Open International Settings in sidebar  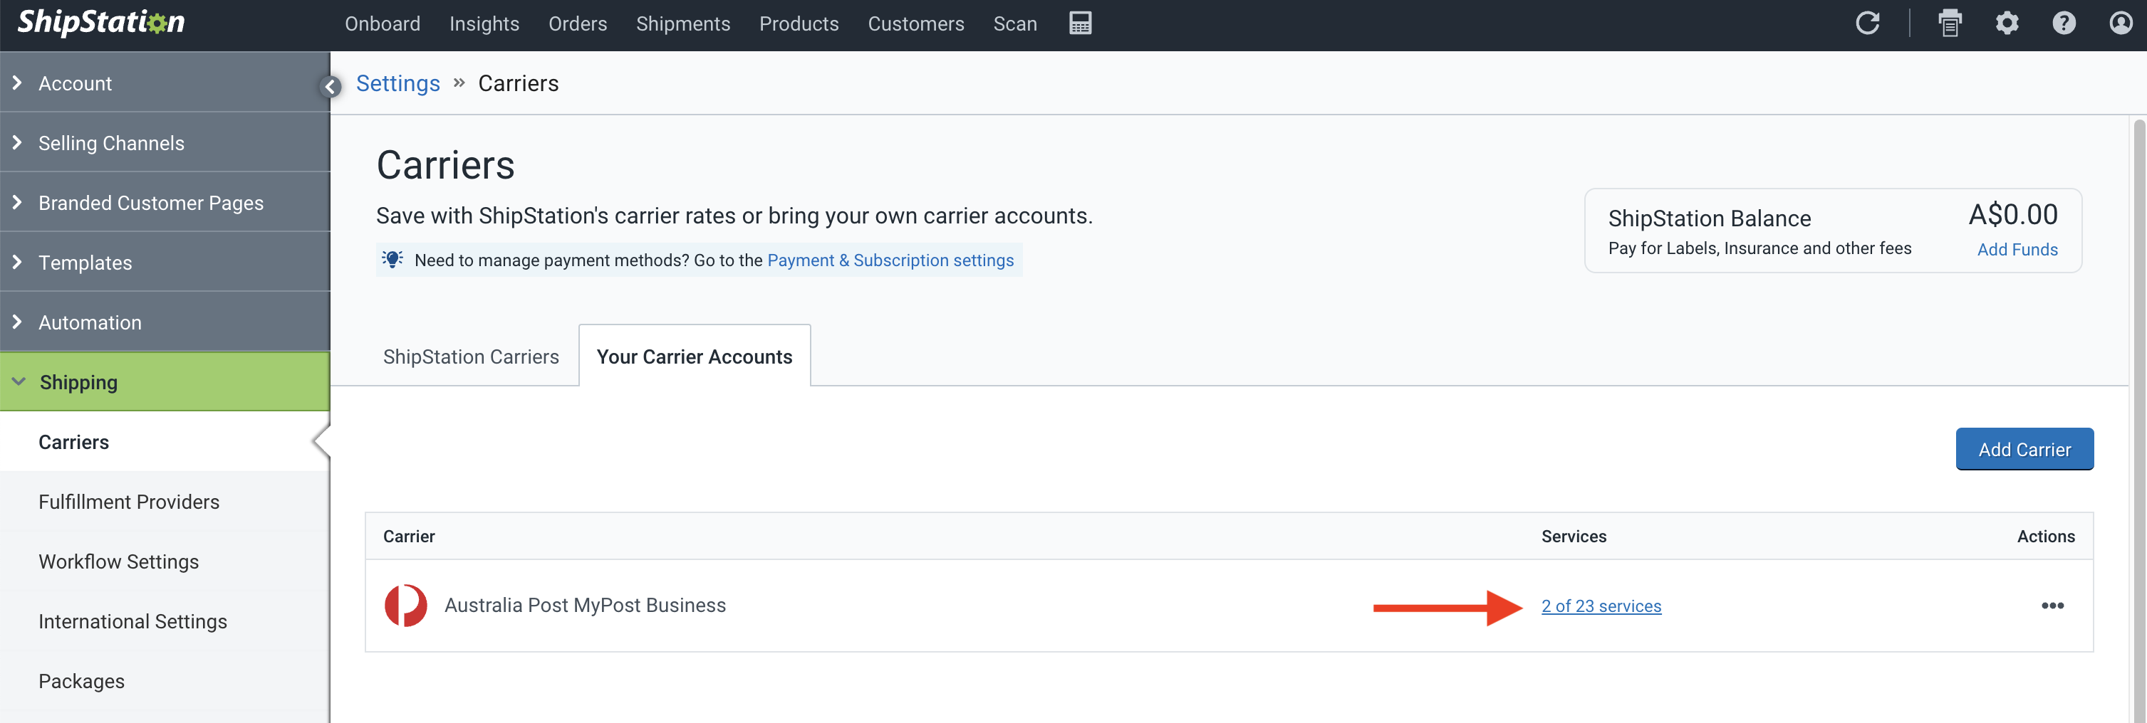tap(165, 621)
